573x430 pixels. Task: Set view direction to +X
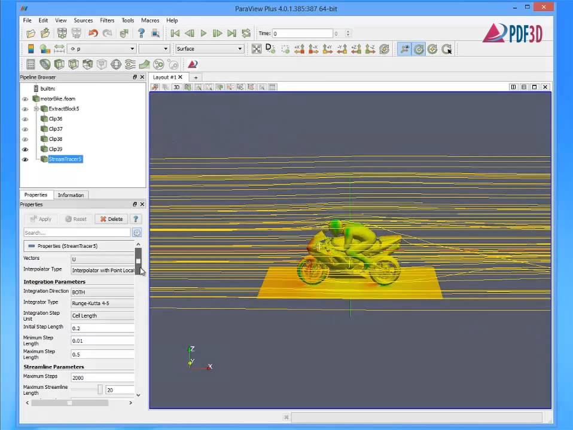pyautogui.click(x=299, y=49)
